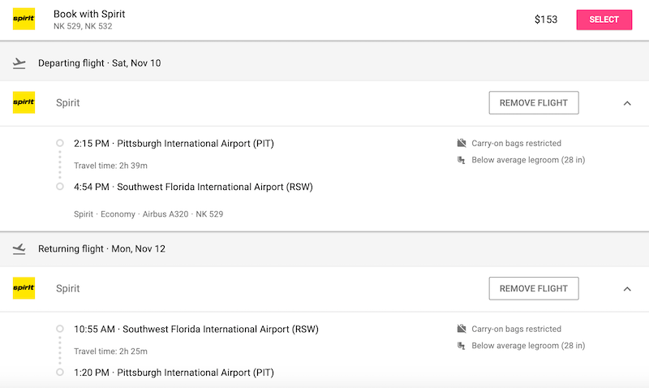Click Travel time: 2h 25m
The height and width of the screenshot is (388, 649).
coord(110,351)
